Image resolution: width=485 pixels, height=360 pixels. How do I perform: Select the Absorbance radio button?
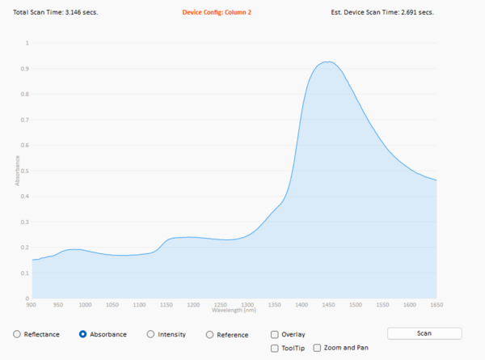(x=83, y=334)
